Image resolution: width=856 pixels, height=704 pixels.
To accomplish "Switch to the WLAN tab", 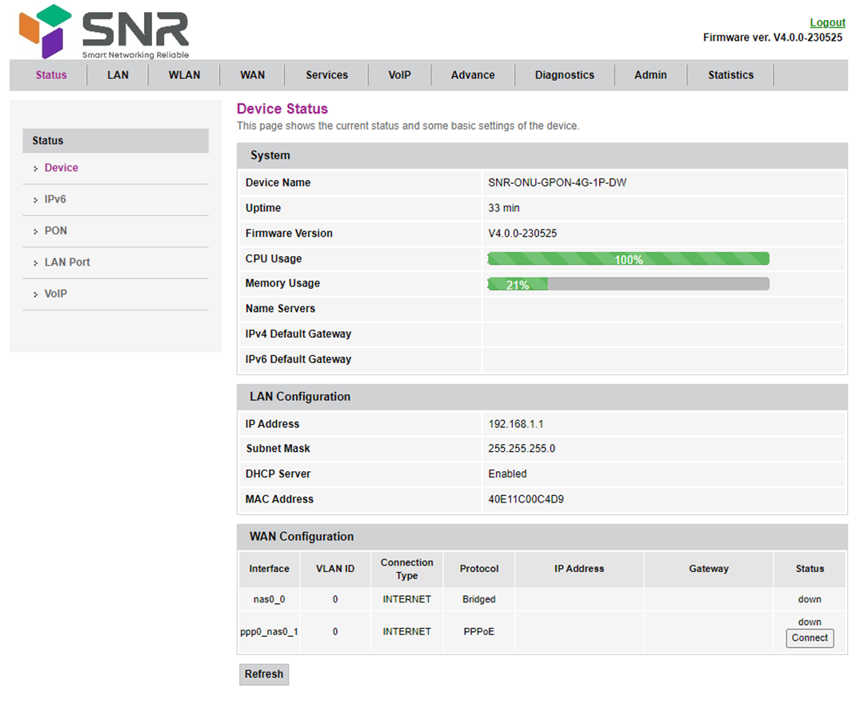I will [184, 75].
